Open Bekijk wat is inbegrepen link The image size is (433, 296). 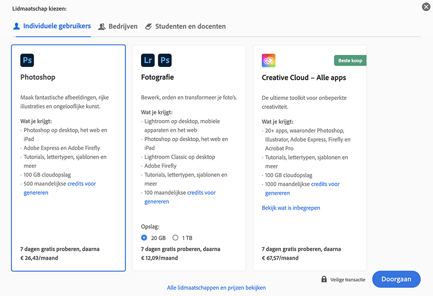click(291, 208)
